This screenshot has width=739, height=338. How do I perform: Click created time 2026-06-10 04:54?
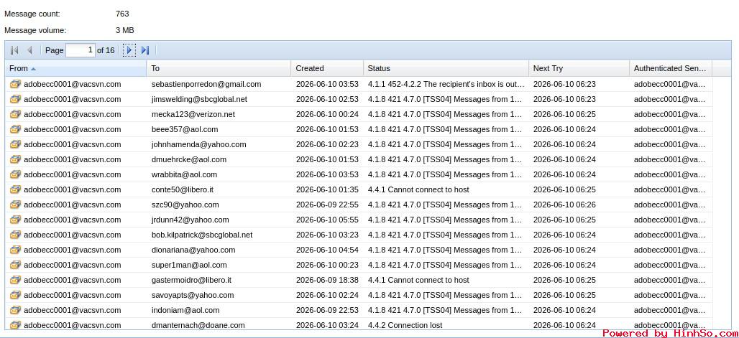tap(327, 250)
